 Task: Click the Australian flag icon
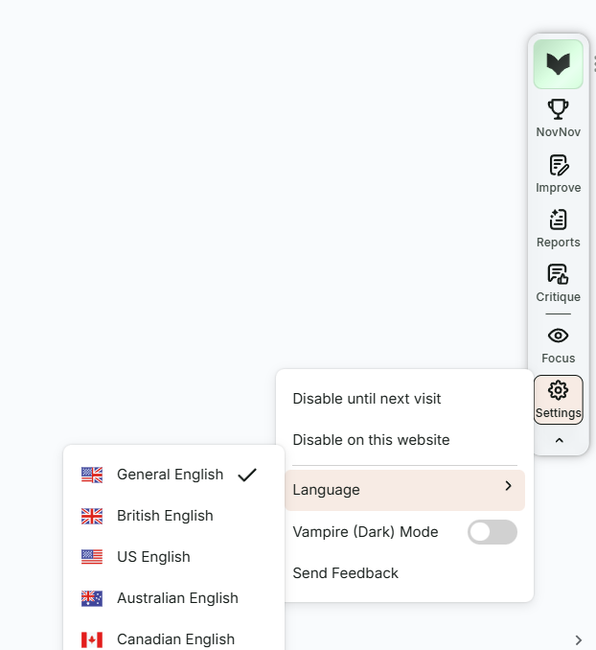pos(92,598)
